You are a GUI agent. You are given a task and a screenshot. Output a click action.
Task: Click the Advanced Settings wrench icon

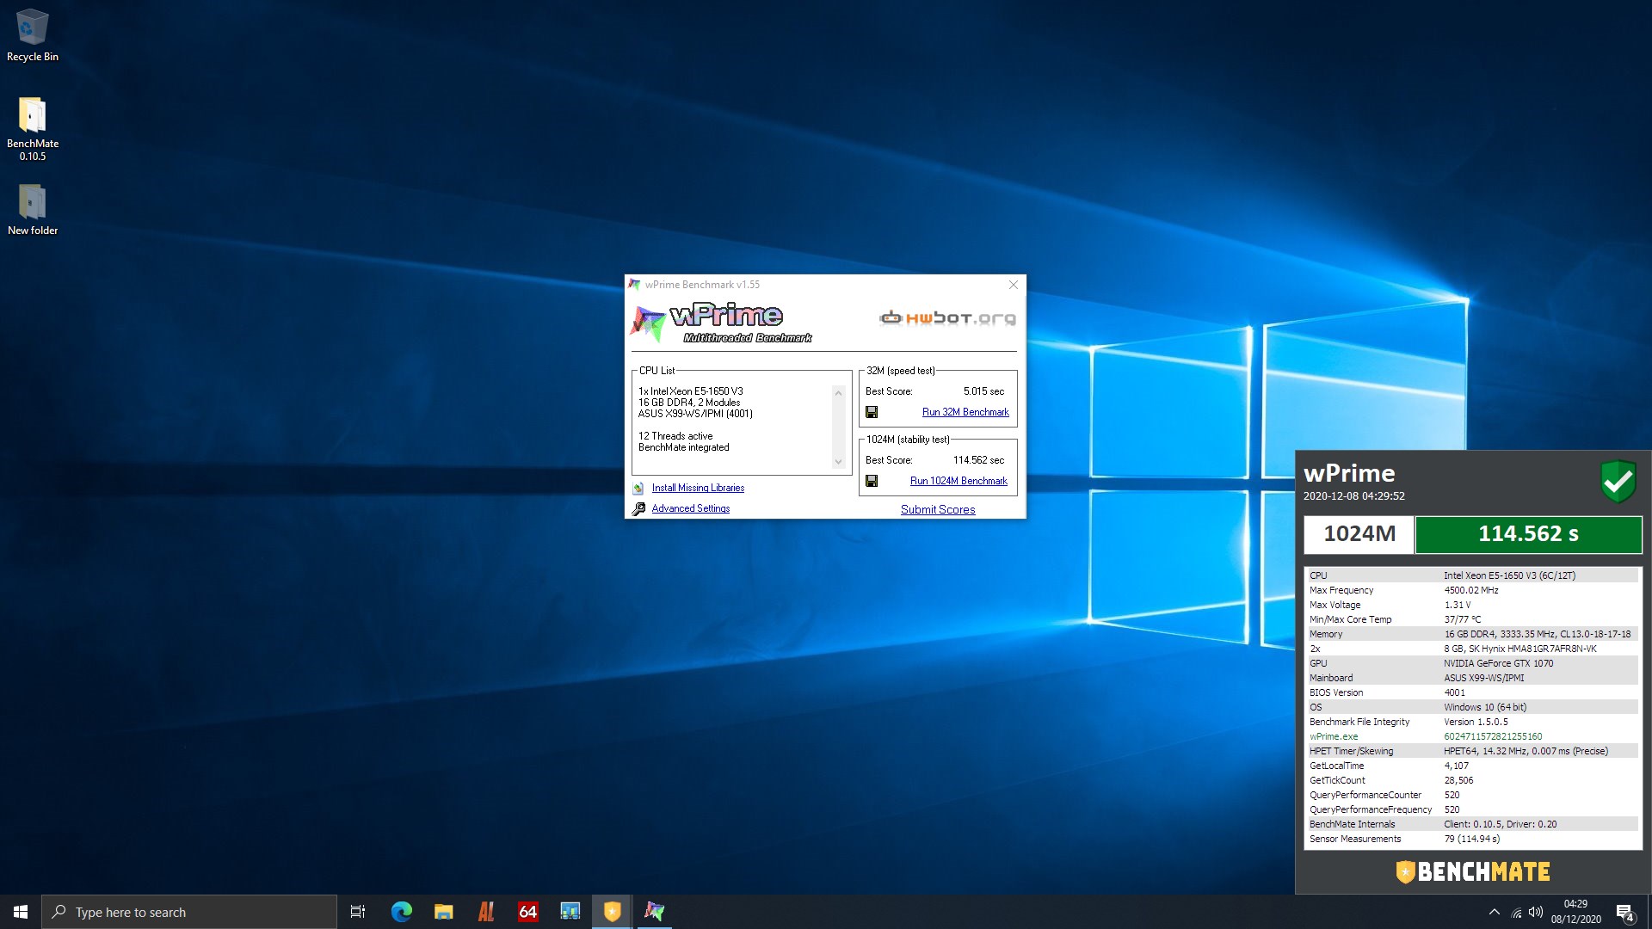point(638,508)
